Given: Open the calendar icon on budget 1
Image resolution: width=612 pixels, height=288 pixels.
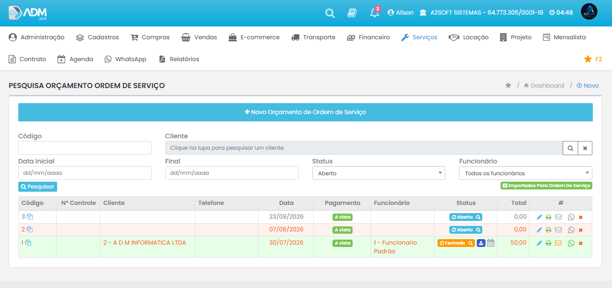Looking at the screenshot, I should pos(491,243).
